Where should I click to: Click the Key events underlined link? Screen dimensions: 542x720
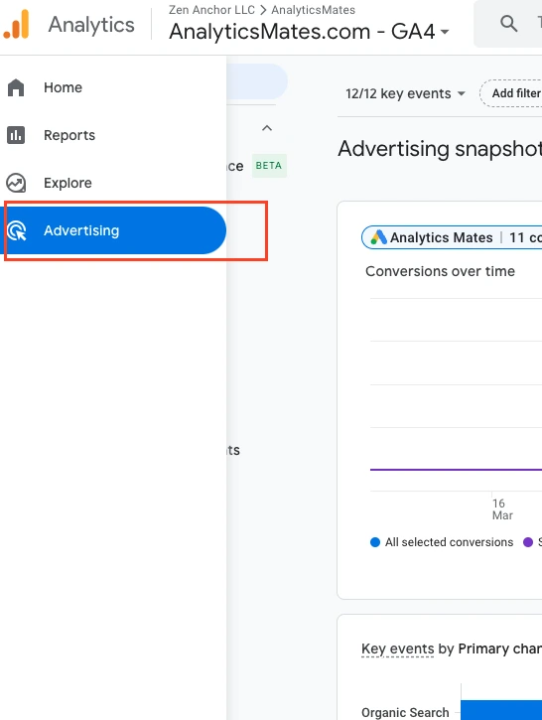coord(397,648)
